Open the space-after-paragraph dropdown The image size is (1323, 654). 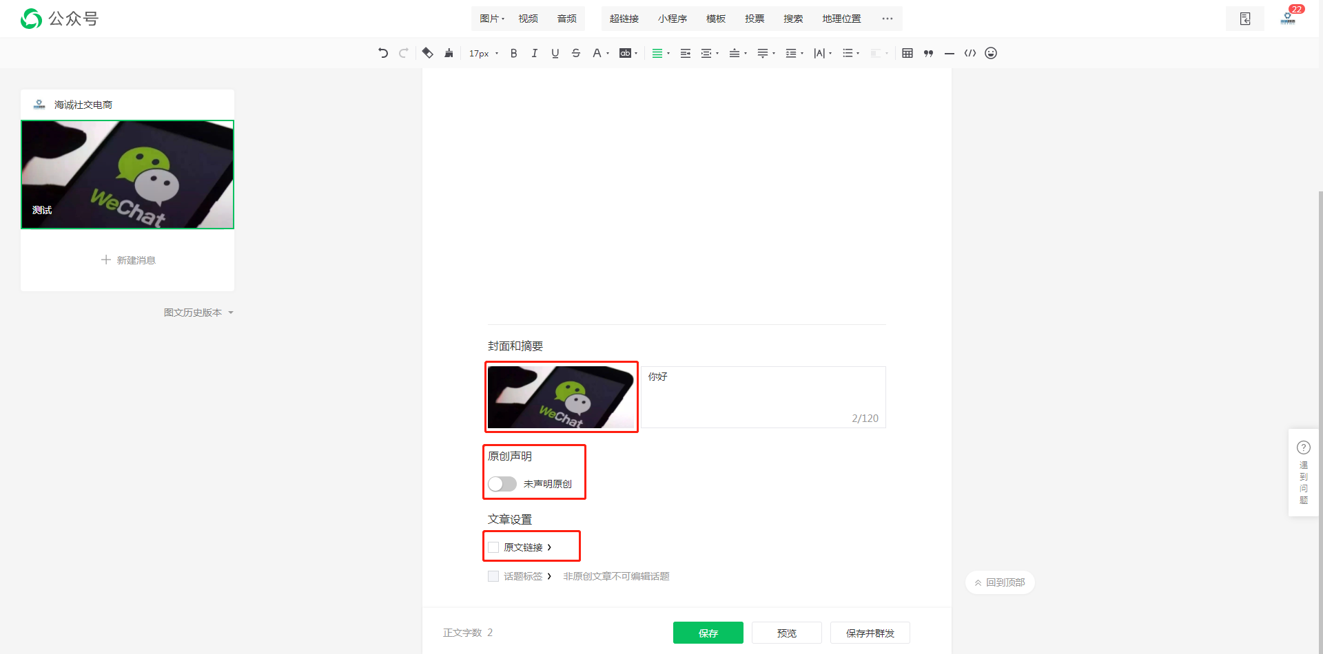click(x=766, y=53)
